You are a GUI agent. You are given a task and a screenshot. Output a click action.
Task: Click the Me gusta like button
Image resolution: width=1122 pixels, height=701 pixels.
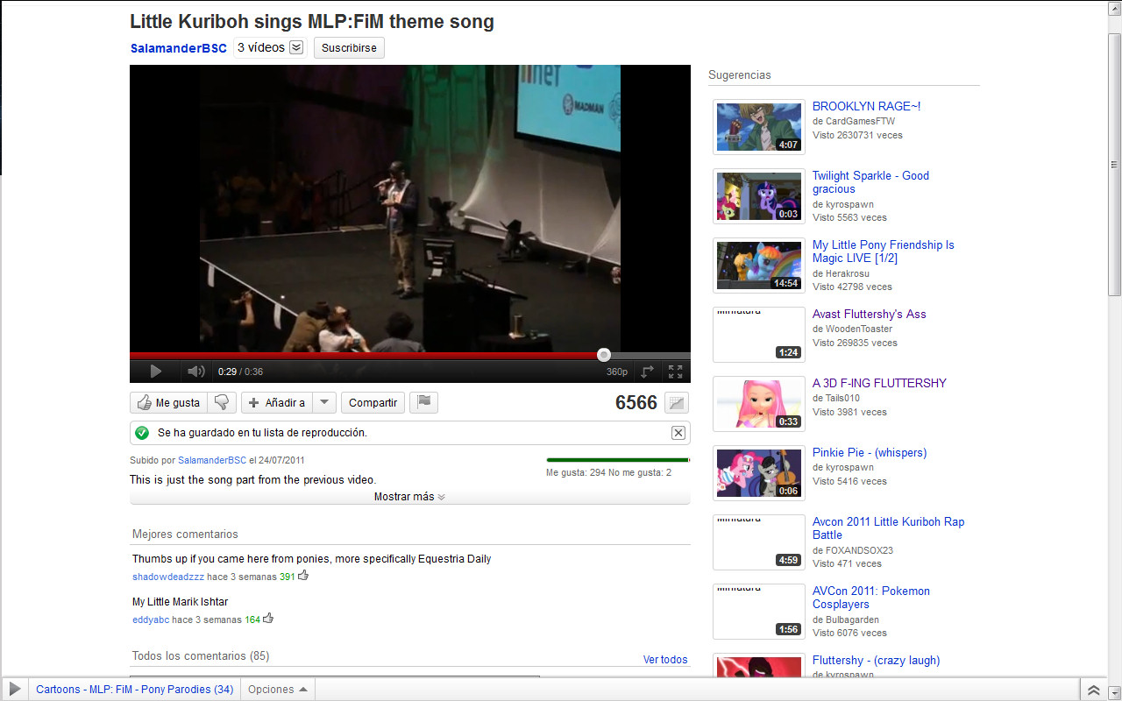pyautogui.click(x=169, y=403)
